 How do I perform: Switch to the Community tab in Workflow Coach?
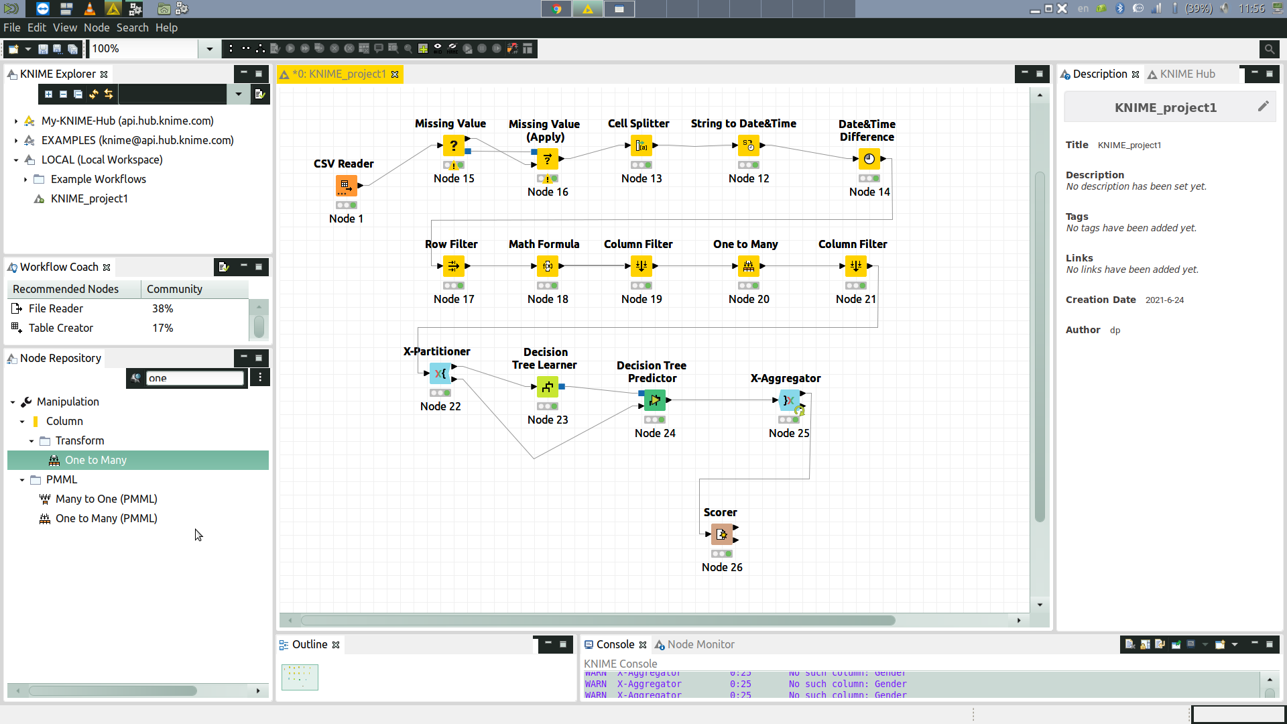(174, 289)
